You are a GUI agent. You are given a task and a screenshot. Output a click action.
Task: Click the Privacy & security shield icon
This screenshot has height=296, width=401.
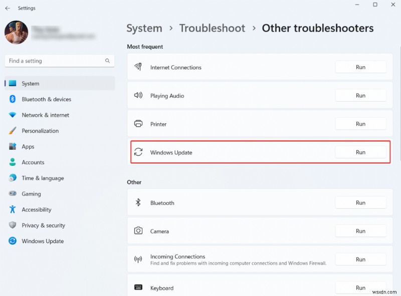click(x=13, y=225)
